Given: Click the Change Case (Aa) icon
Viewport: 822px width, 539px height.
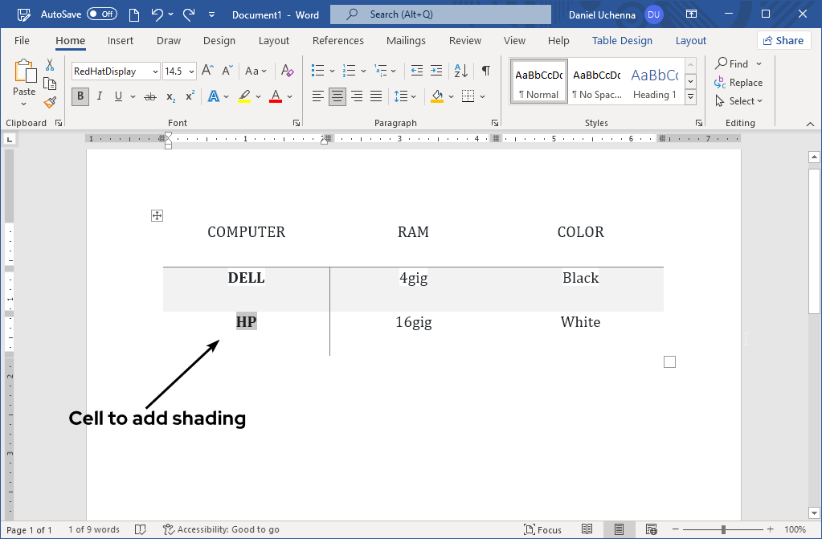Looking at the screenshot, I should (252, 71).
